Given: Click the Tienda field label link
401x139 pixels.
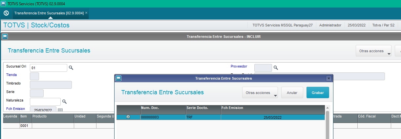Looking at the screenshot, I should click(11, 75).
